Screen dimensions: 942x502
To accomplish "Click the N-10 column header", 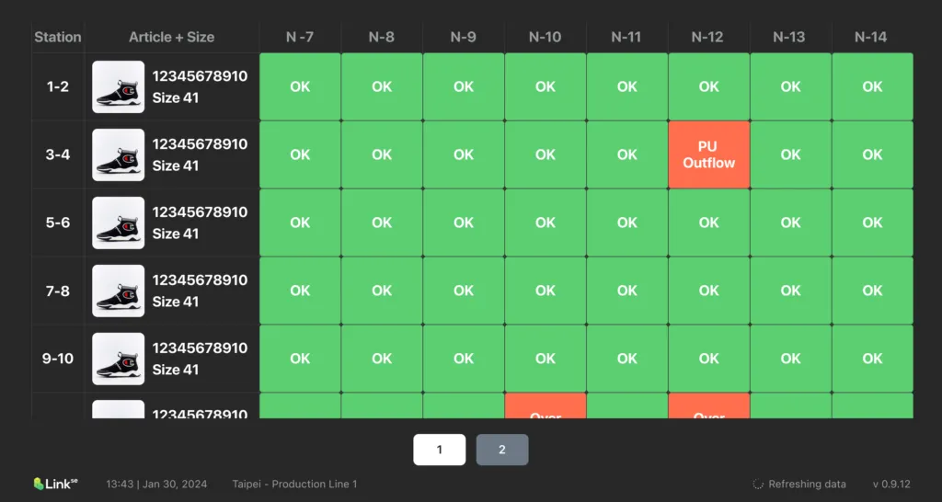I will coord(545,37).
